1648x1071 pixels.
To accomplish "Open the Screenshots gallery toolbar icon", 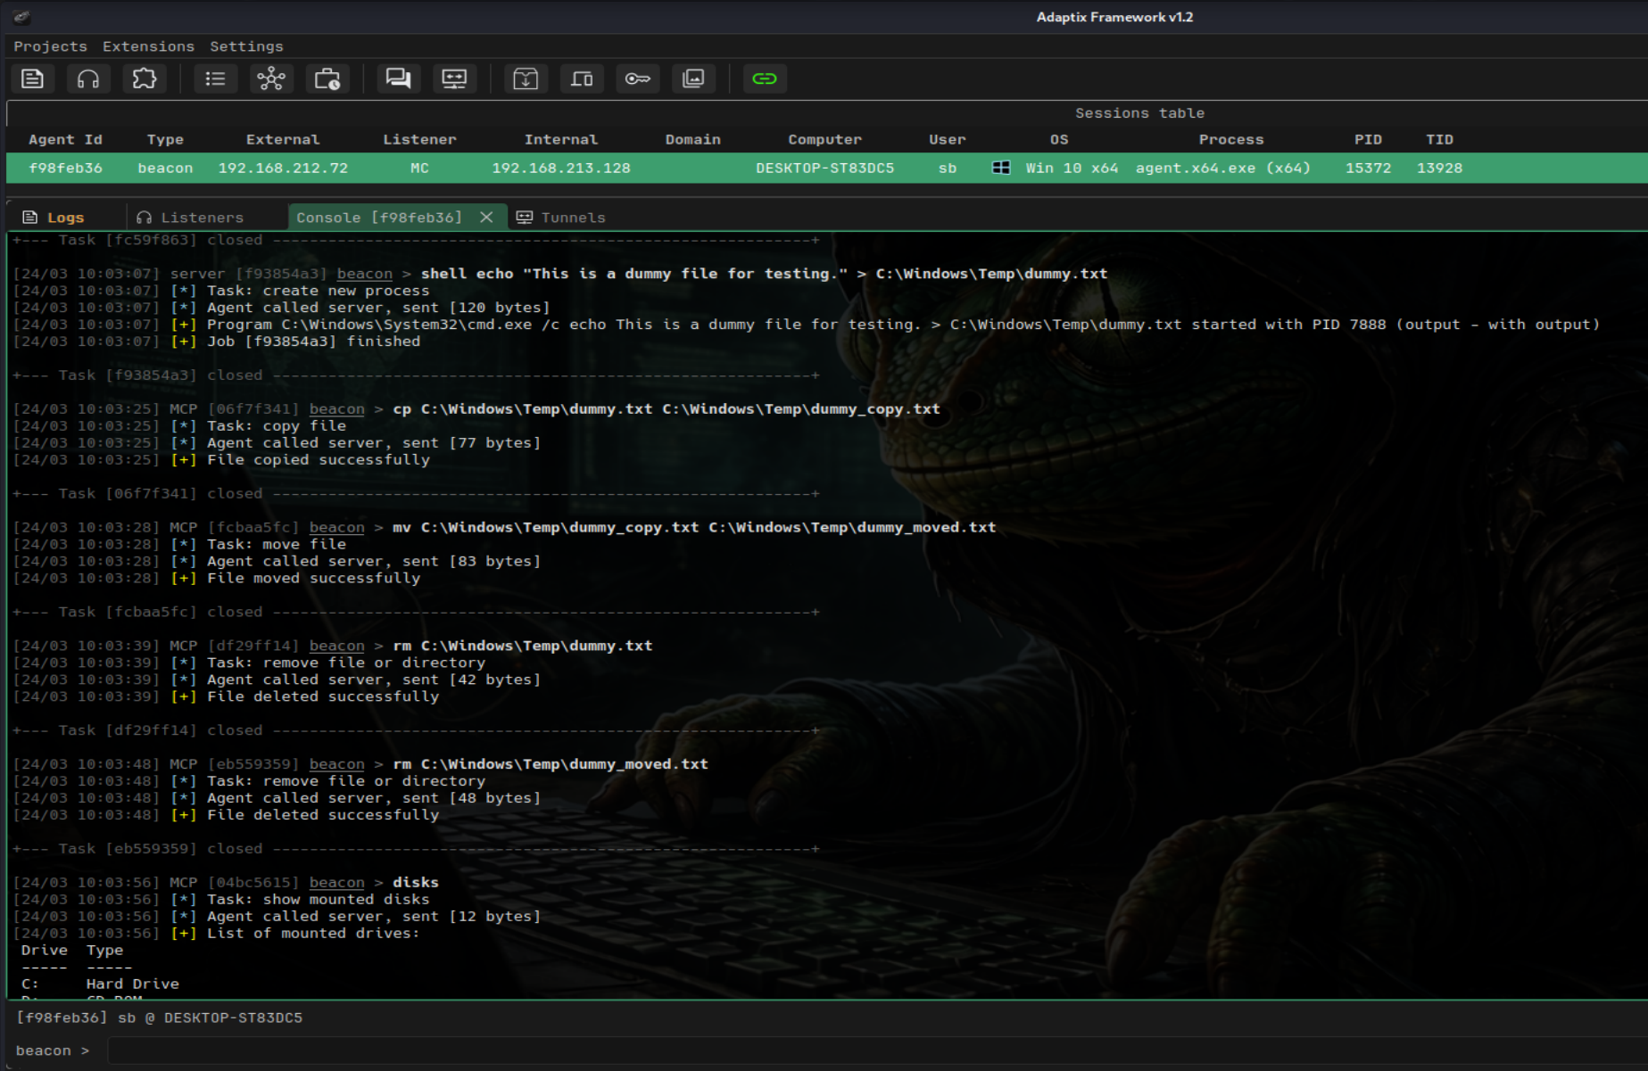I will pos(693,78).
